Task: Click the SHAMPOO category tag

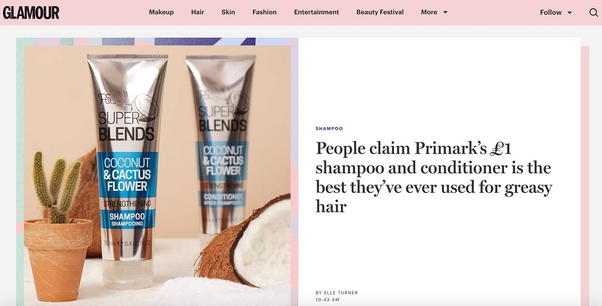Action: tap(329, 128)
